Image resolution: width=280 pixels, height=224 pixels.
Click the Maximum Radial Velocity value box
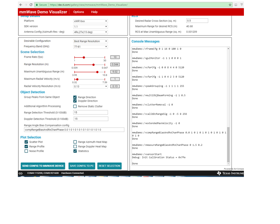pos(115,79)
